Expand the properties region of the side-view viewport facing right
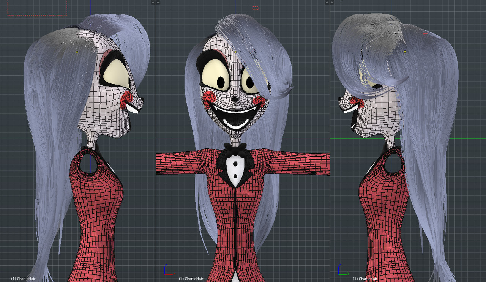 153,2
